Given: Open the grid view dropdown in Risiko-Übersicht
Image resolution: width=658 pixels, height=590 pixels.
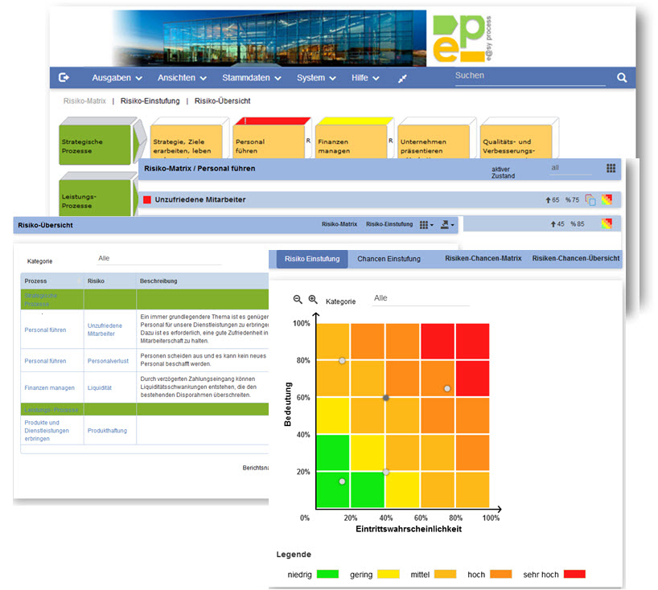Looking at the screenshot, I should coord(426,226).
